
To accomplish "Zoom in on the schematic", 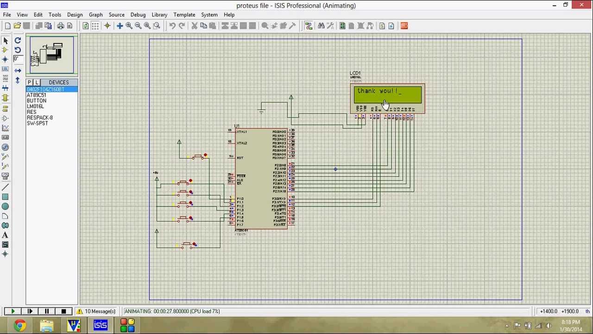I will [x=129, y=26].
